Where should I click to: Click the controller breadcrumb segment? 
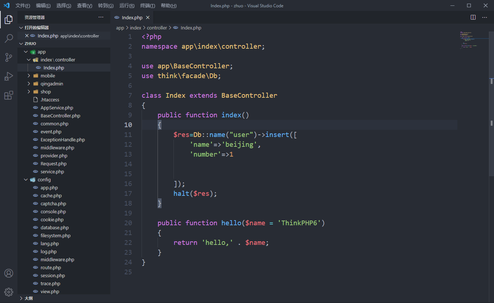tap(157, 28)
